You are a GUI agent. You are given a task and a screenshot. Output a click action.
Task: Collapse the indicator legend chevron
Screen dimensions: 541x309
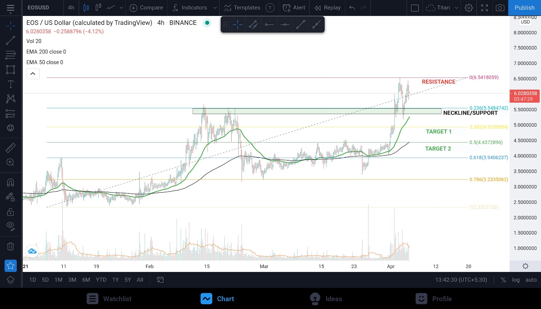(x=33, y=74)
